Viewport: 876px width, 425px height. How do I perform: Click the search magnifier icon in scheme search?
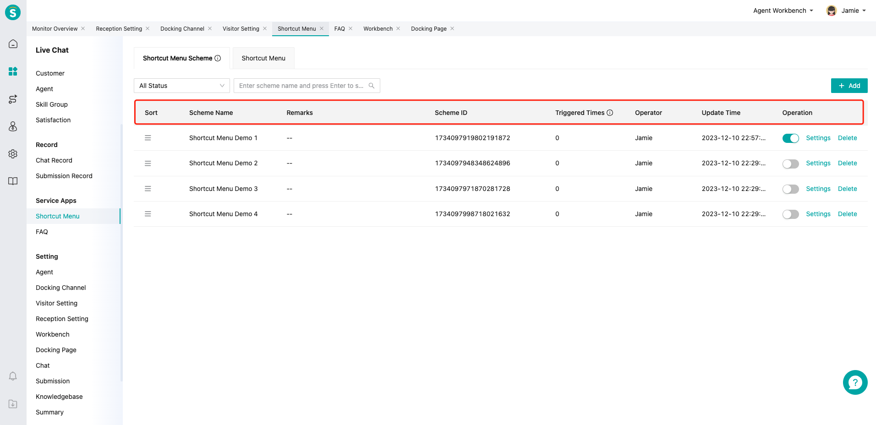tap(372, 86)
